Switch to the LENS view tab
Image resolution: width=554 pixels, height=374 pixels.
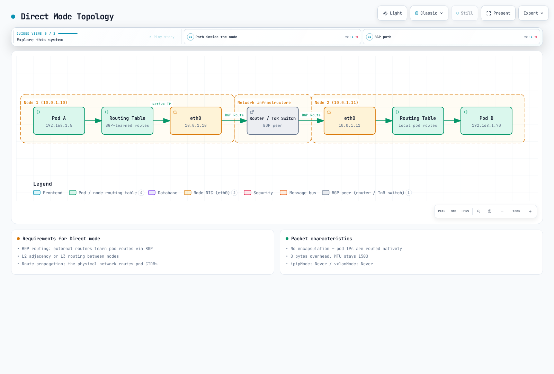(x=465, y=211)
